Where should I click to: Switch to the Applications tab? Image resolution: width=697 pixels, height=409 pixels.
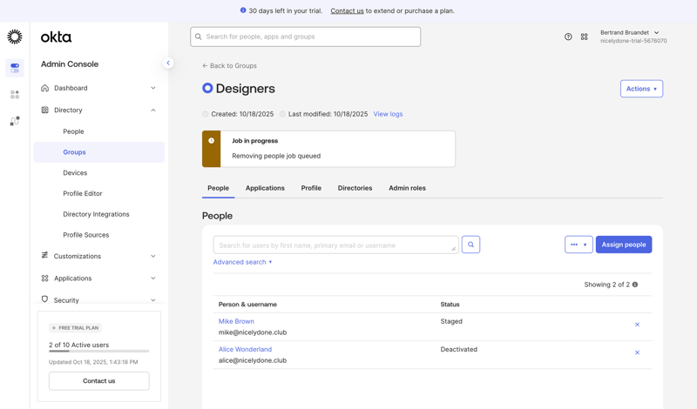[265, 188]
